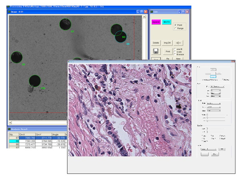Screen dimensions: 243x183
Task: Click the left arrow back button
Action: click(179, 43)
